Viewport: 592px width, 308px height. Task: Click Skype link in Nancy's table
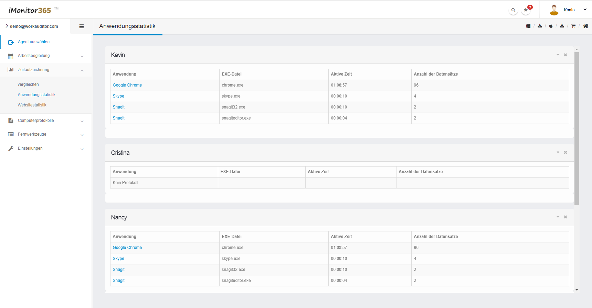pyautogui.click(x=118, y=259)
